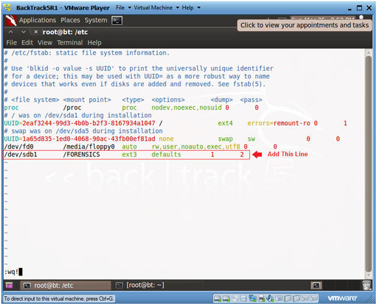Click the ':wq!' vim command line
377x305 pixels.
pyautogui.click(x=13, y=272)
